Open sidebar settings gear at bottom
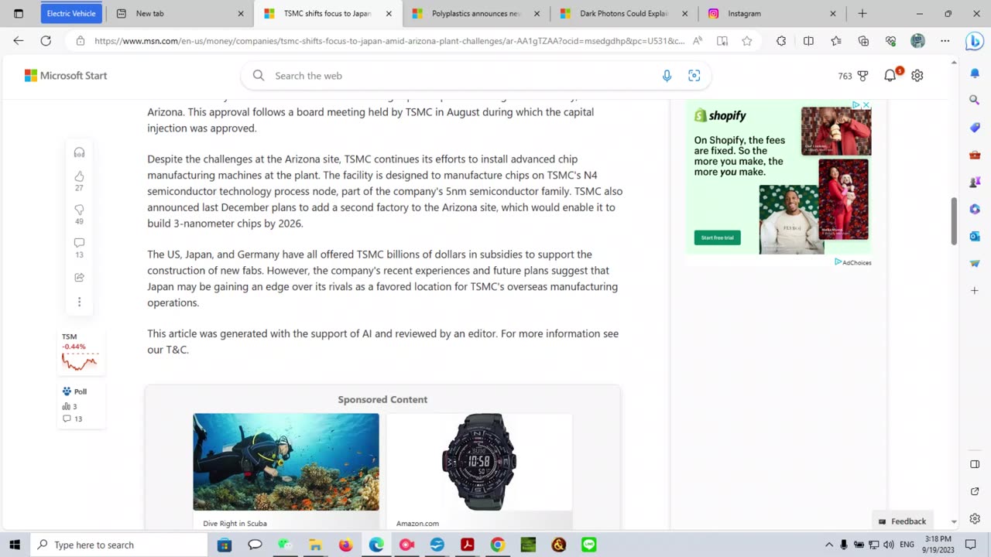 tap(975, 519)
